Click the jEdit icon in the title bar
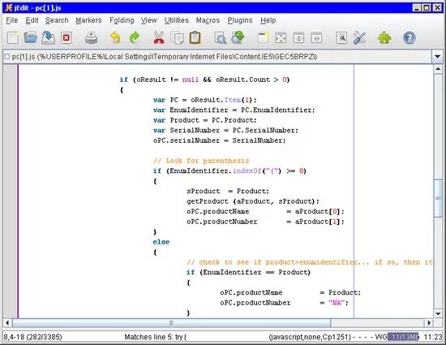446x345 pixels. click(9, 7)
